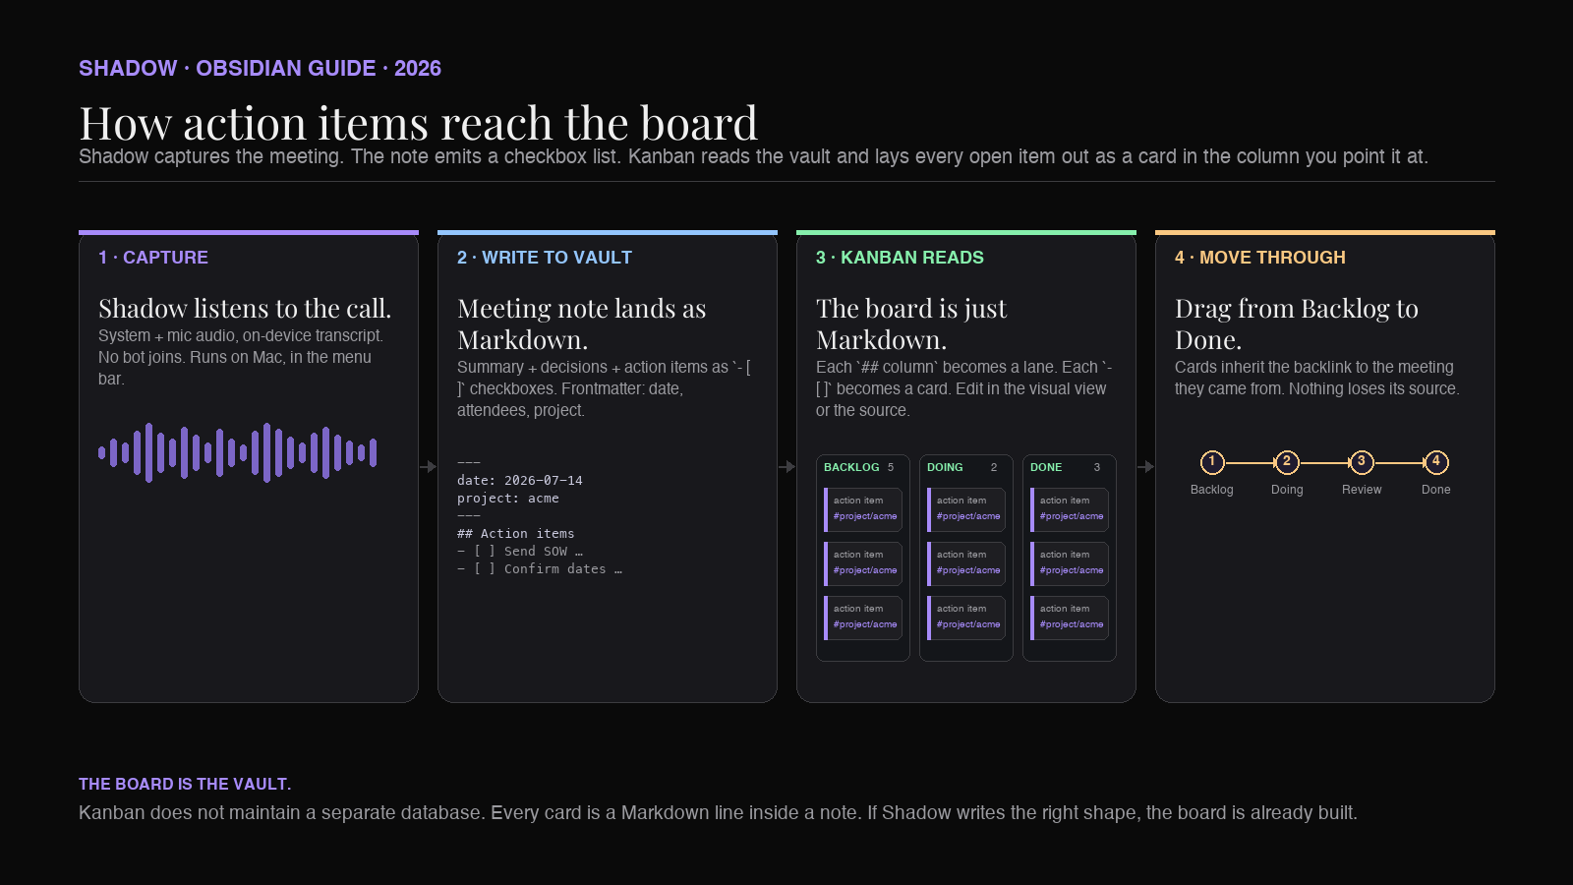Screen dimensions: 1573x885
Task: Click heading "The board is just Markdown."
Action: [911, 324]
